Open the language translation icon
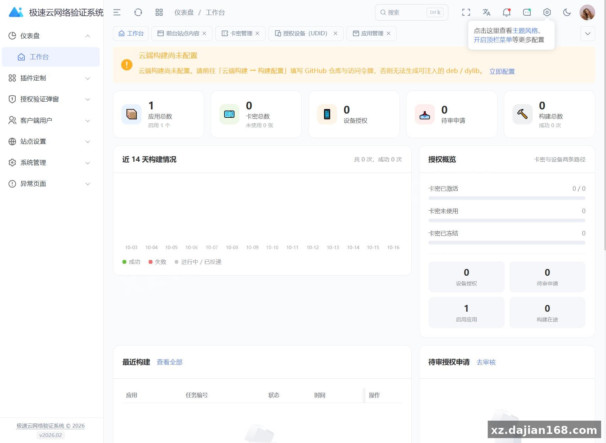 [486, 13]
